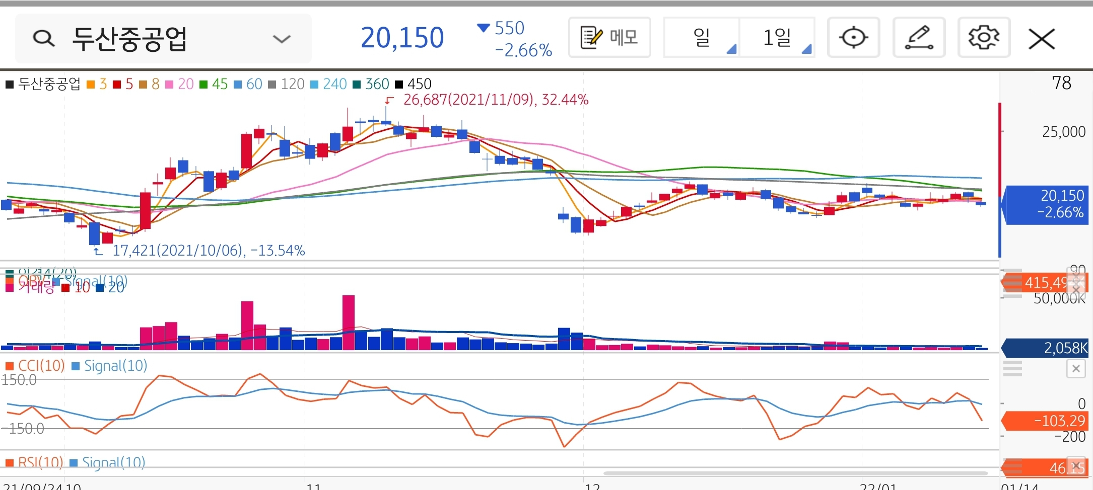Screen dimensions: 1093x490
Task: Select the 두산중공업 stock name field
Action: coord(163,39)
